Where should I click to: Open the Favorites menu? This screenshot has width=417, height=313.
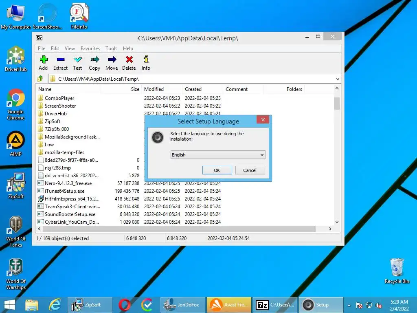(90, 48)
